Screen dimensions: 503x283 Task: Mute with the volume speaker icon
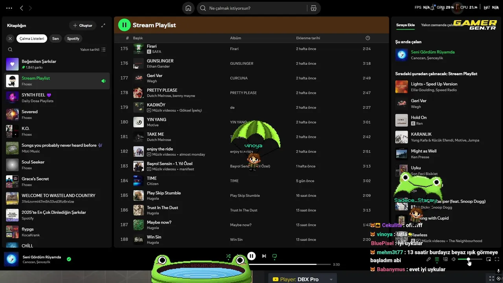pos(453,259)
